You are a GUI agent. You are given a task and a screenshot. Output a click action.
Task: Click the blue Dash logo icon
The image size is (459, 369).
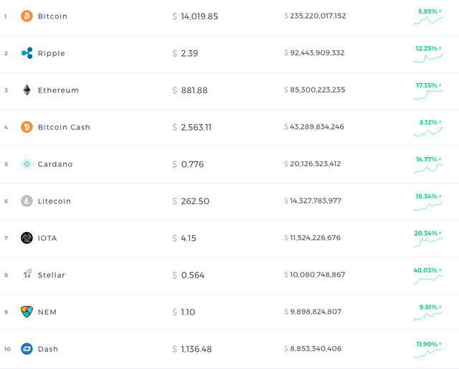27,348
